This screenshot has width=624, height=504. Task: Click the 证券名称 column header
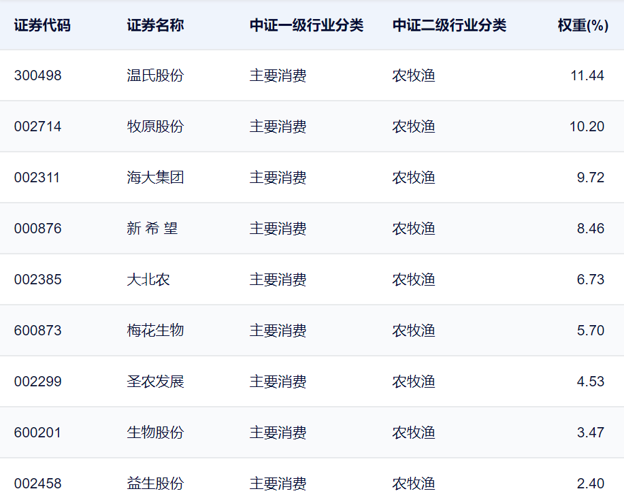click(x=155, y=25)
